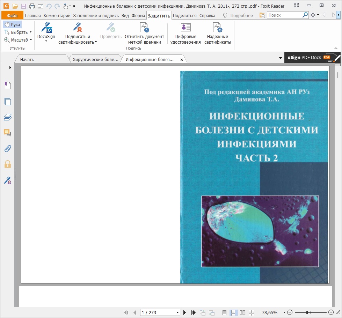Click the touch mode hand icon
Image resolution: width=342 pixels, height=318 pixels.
[66, 6]
